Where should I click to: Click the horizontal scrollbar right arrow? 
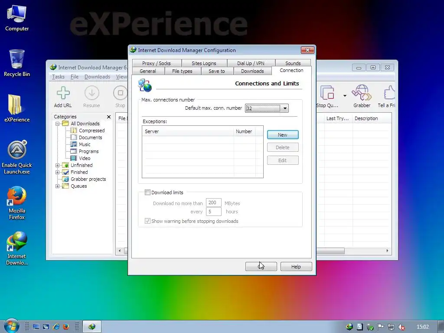tap(387, 251)
